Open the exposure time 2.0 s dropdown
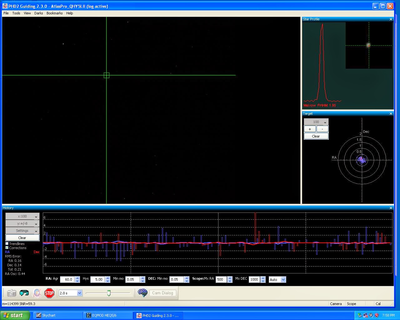Viewport: 400px width, 320px height. click(79, 293)
